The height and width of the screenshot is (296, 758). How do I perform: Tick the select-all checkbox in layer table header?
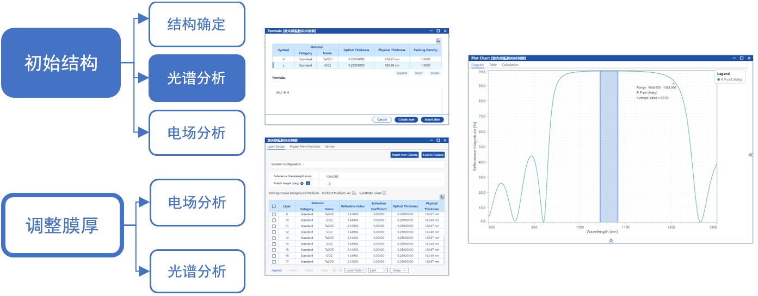coord(274,206)
